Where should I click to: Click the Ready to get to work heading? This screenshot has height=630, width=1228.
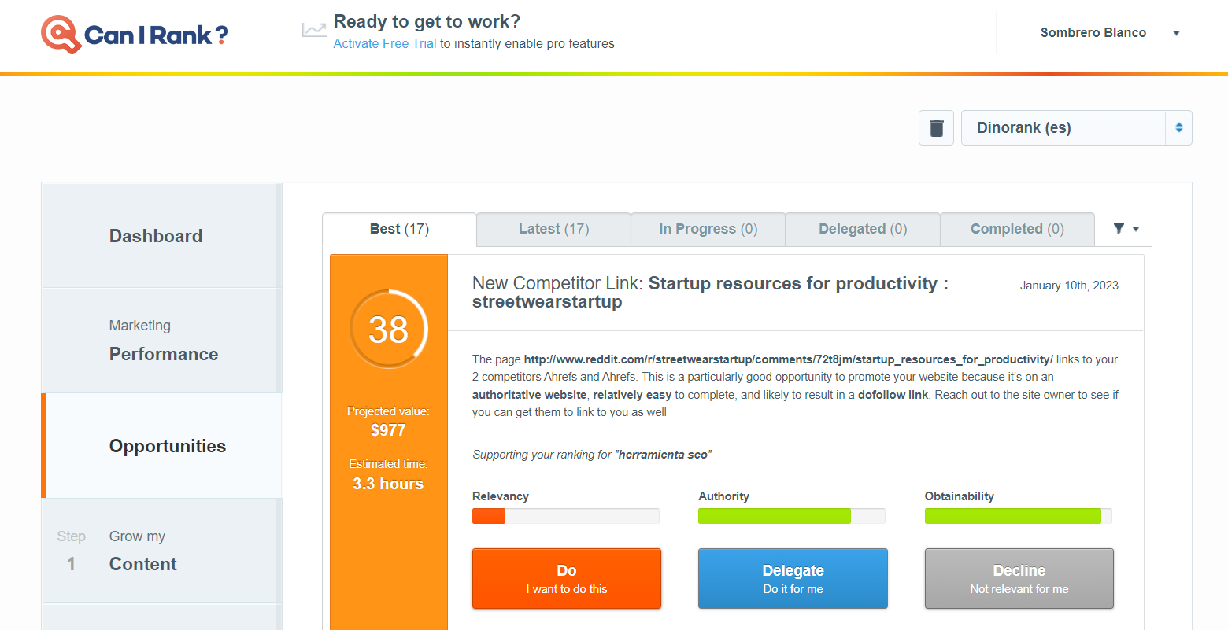[427, 21]
